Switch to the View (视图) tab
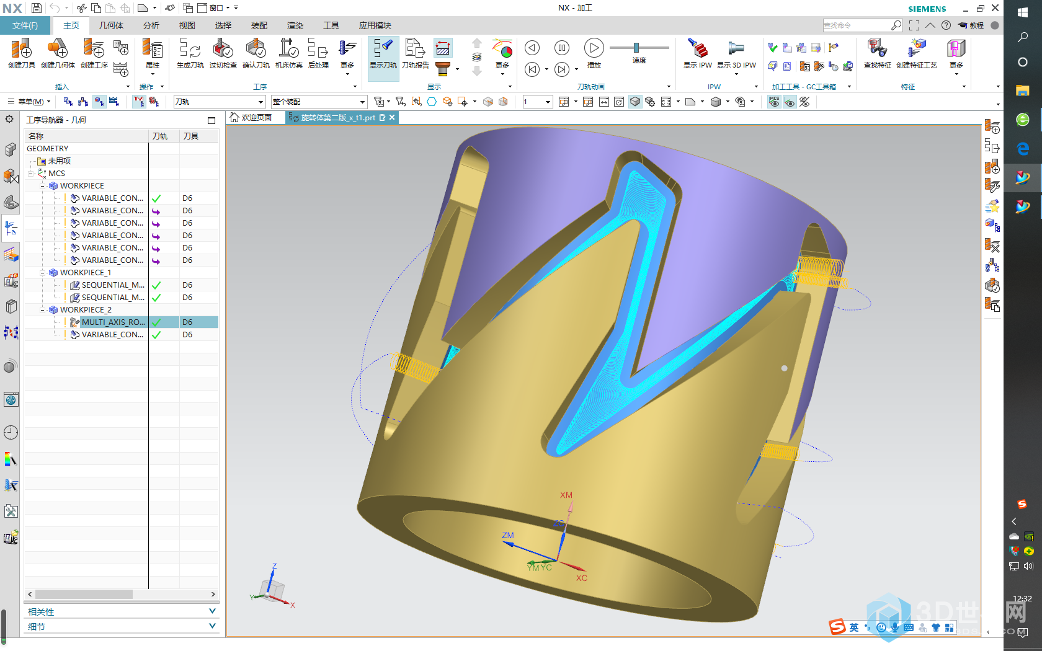The height and width of the screenshot is (651, 1042). click(x=187, y=25)
